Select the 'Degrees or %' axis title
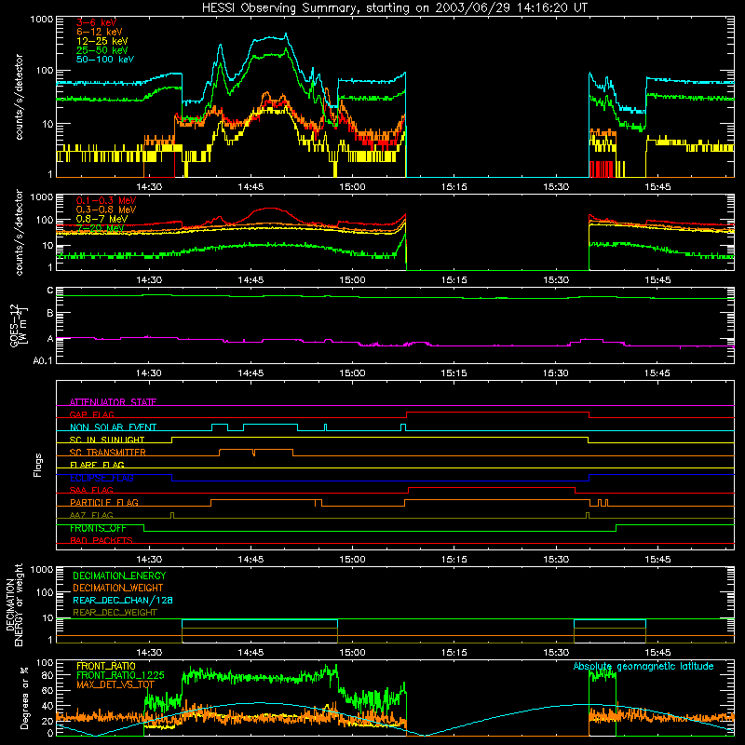The height and width of the screenshot is (745, 745). [x=24, y=698]
